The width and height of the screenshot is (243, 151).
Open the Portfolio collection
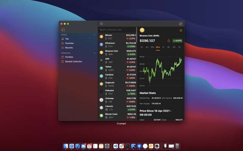pyautogui.click(x=69, y=57)
